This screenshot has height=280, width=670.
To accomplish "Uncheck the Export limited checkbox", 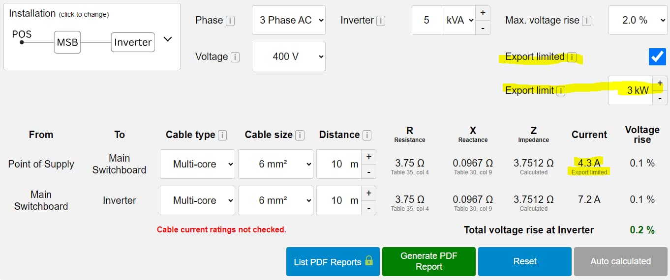I will 657,57.
